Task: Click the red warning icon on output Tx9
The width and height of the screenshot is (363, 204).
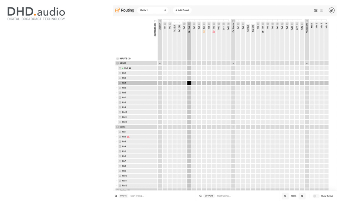Action: [x=214, y=32]
